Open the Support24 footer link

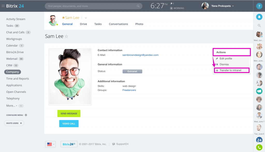(x=122, y=144)
